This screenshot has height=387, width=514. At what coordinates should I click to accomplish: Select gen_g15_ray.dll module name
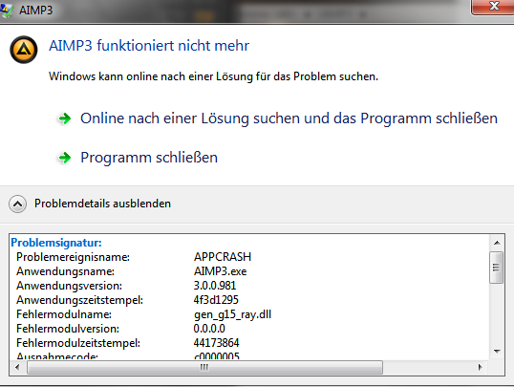coord(232,314)
